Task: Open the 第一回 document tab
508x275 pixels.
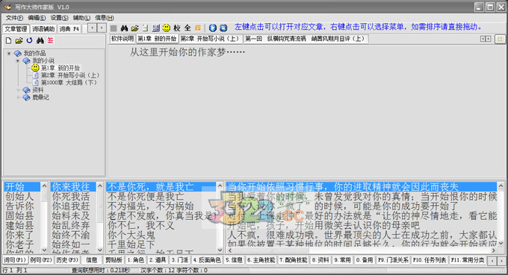Action: tap(305, 39)
